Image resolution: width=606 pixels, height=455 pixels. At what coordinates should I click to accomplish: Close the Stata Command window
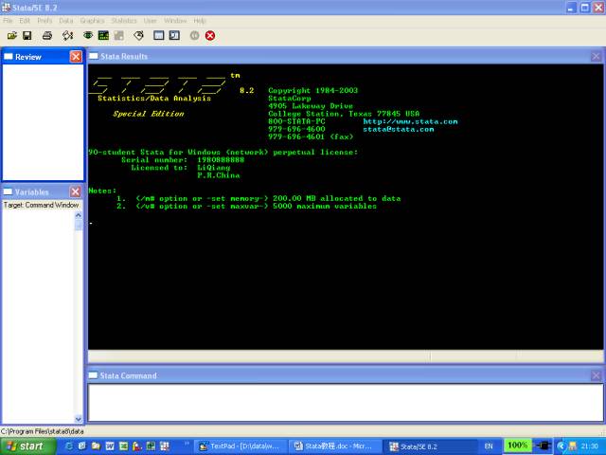(596, 375)
